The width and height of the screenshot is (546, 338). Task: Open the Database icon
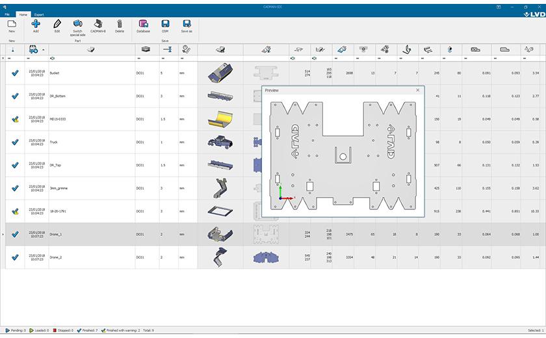(x=143, y=24)
